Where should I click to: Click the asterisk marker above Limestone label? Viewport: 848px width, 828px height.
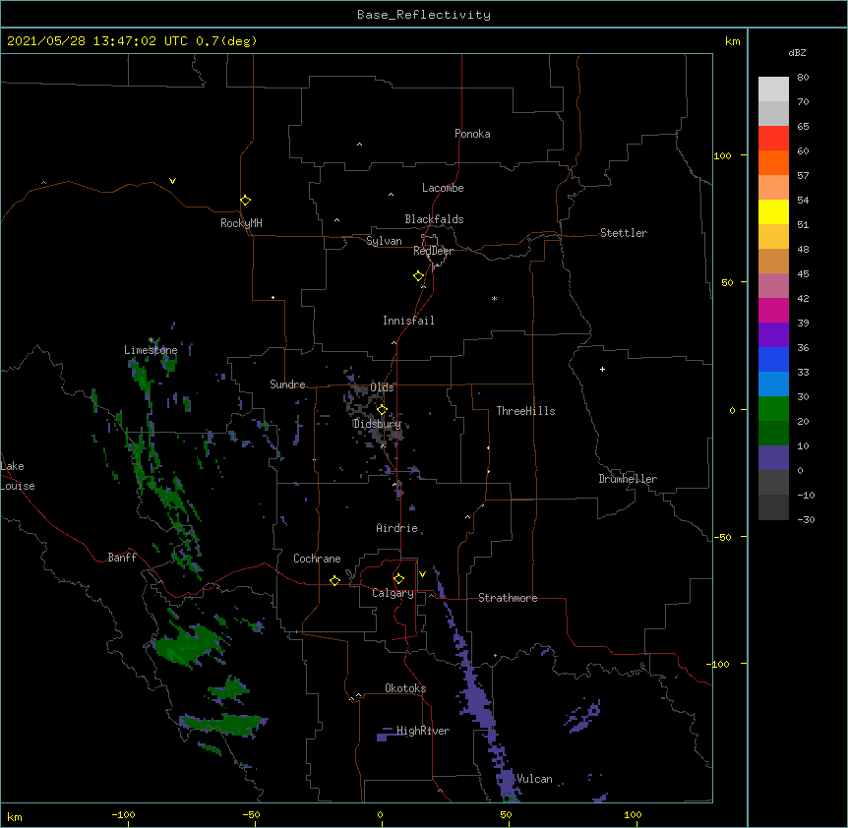151,340
